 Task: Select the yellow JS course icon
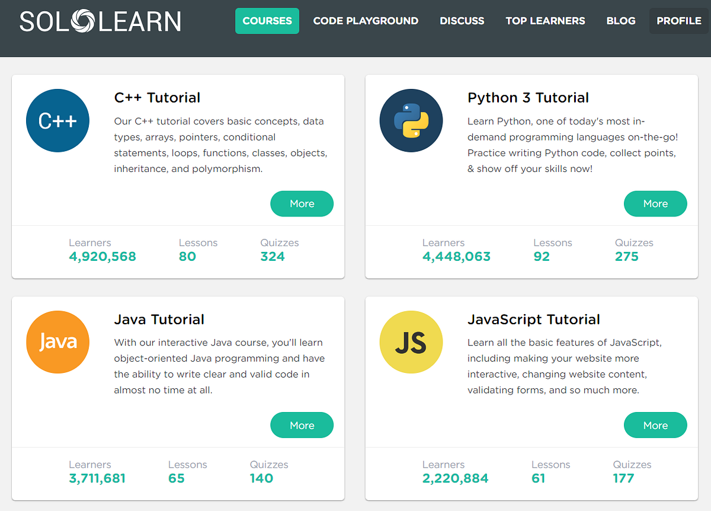click(411, 342)
